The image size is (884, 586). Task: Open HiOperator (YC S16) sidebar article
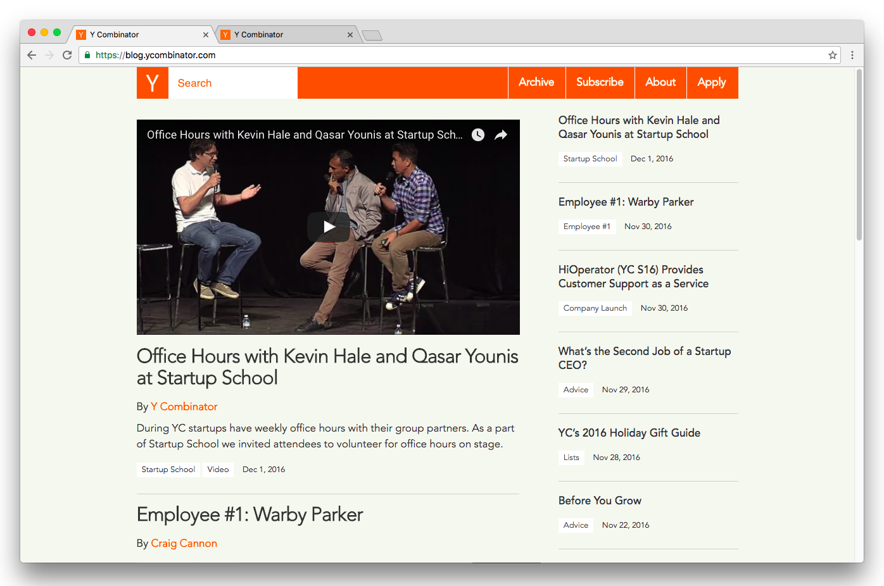(x=633, y=277)
